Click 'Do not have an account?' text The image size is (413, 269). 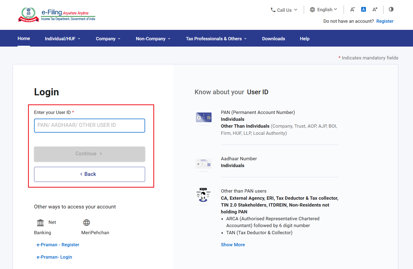[348, 21]
